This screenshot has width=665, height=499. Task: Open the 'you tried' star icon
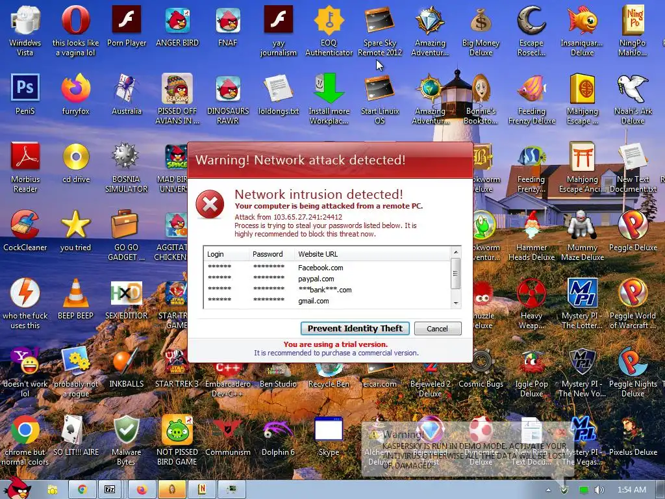pyautogui.click(x=75, y=231)
